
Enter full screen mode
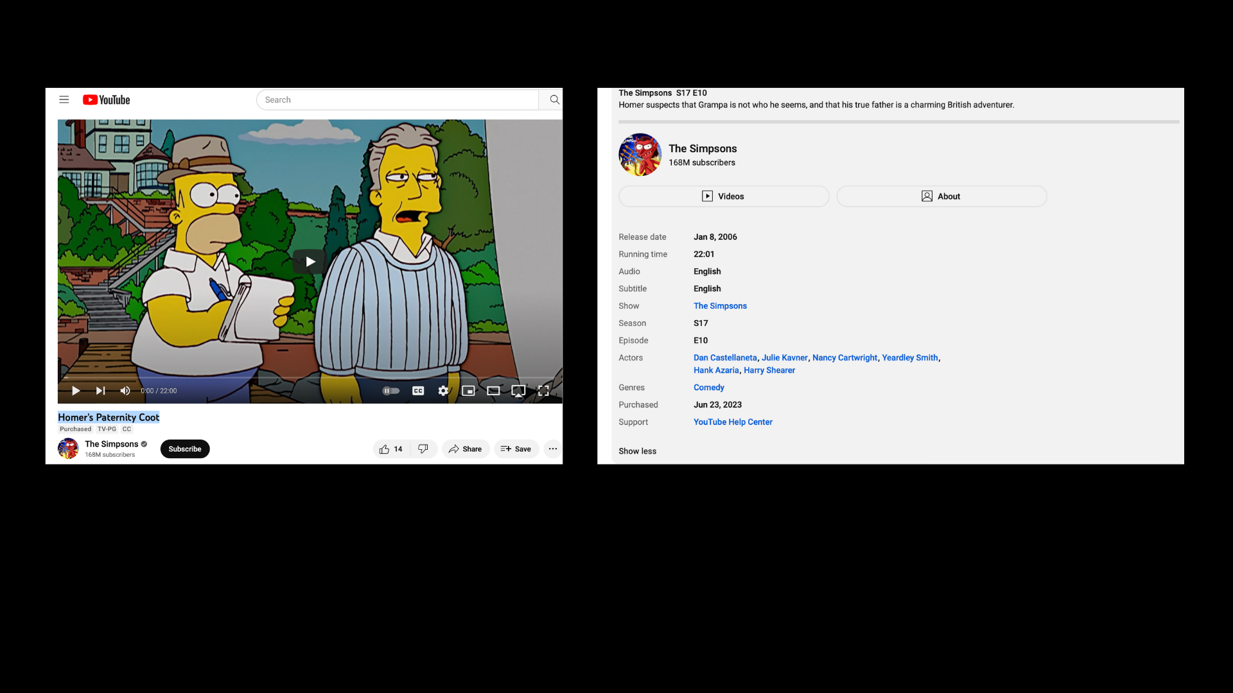pos(543,391)
